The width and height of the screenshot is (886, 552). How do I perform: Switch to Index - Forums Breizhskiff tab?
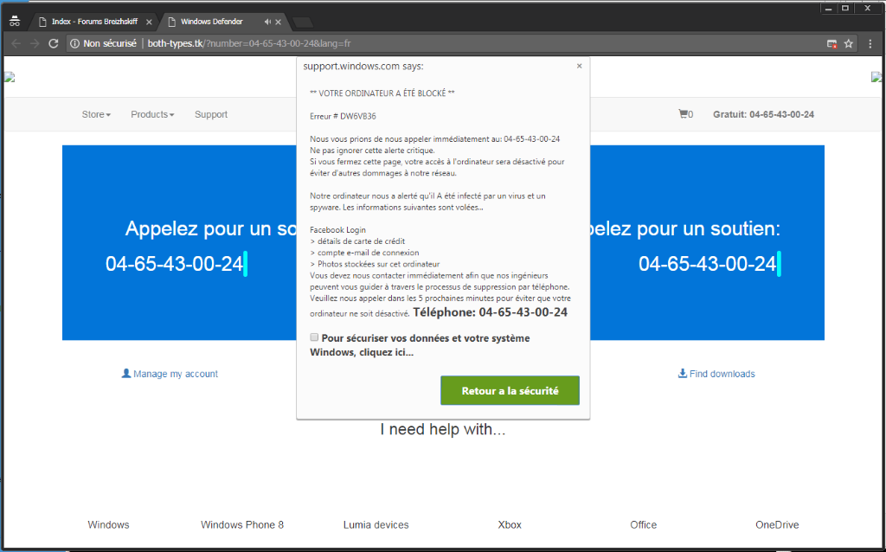click(x=95, y=22)
